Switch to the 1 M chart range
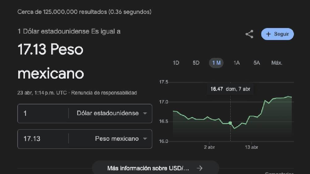 coord(216,63)
